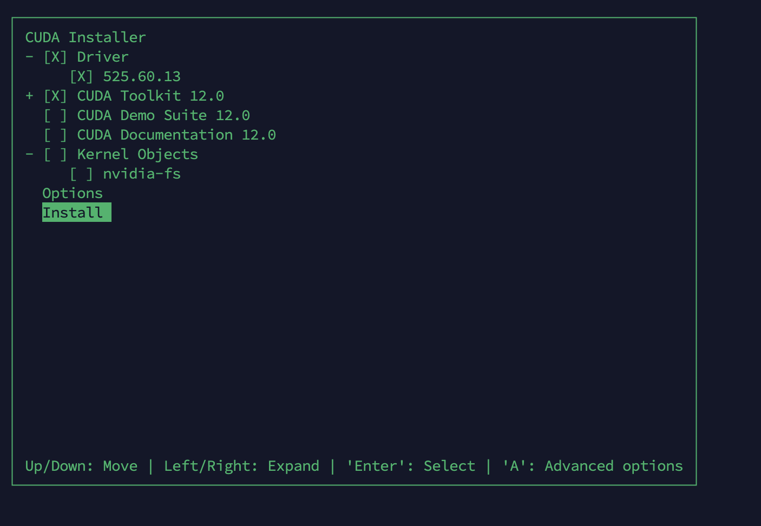Select the CUDA Demo Suite 12.0 label
The image size is (761, 526).
(x=163, y=115)
